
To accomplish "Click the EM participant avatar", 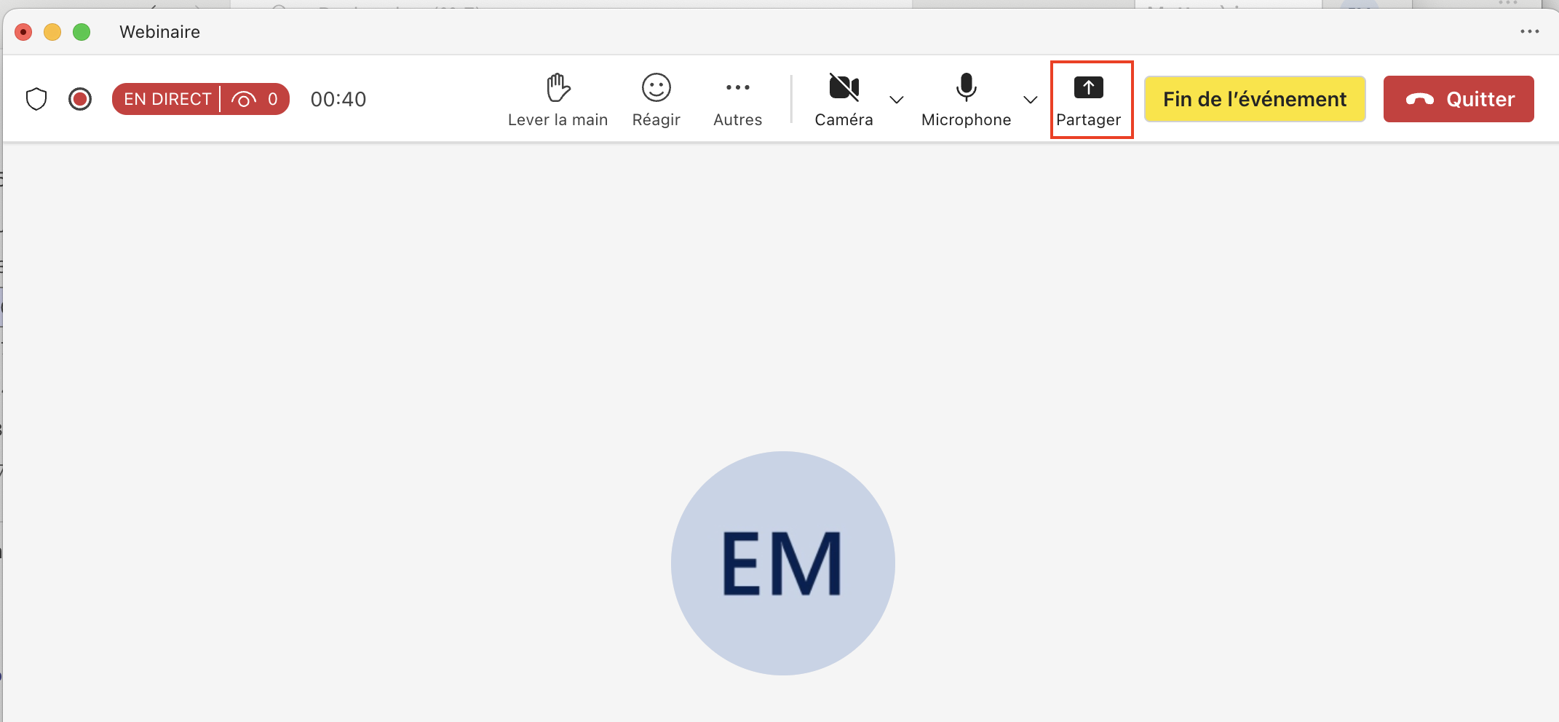I will click(782, 563).
